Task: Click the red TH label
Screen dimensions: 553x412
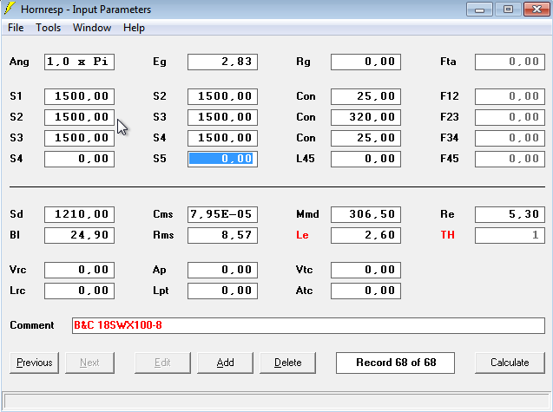Action: click(447, 235)
